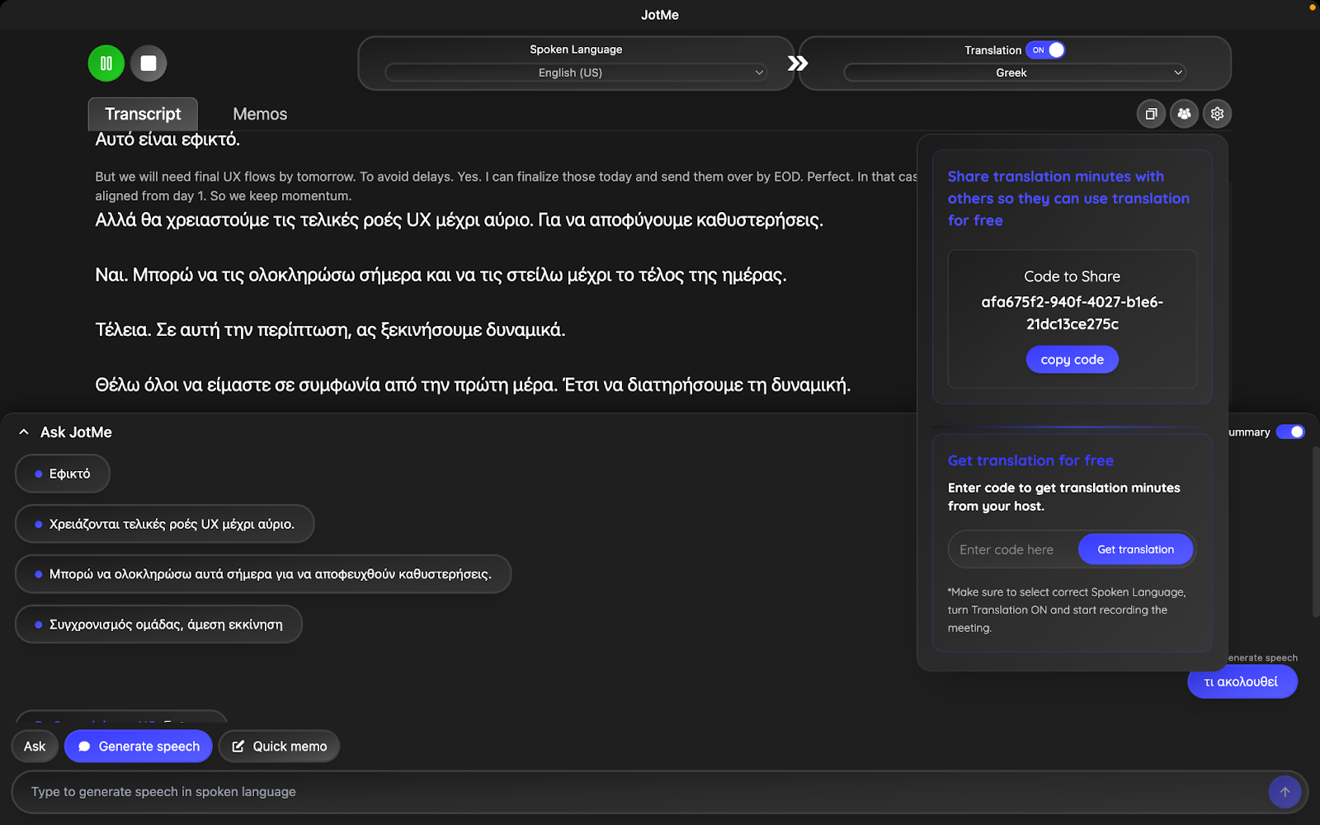Click the Enter code here field
1320x825 pixels.
[1008, 549]
